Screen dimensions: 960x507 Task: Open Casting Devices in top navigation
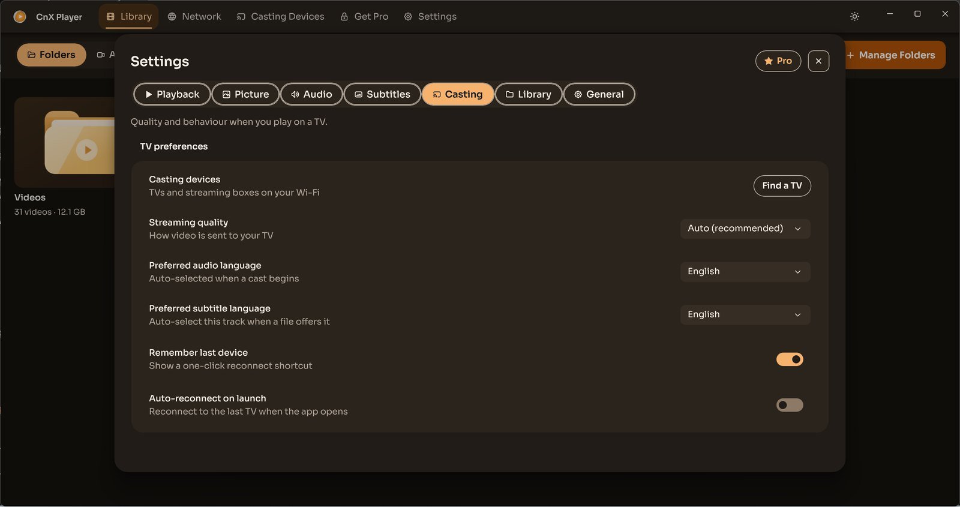point(280,17)
